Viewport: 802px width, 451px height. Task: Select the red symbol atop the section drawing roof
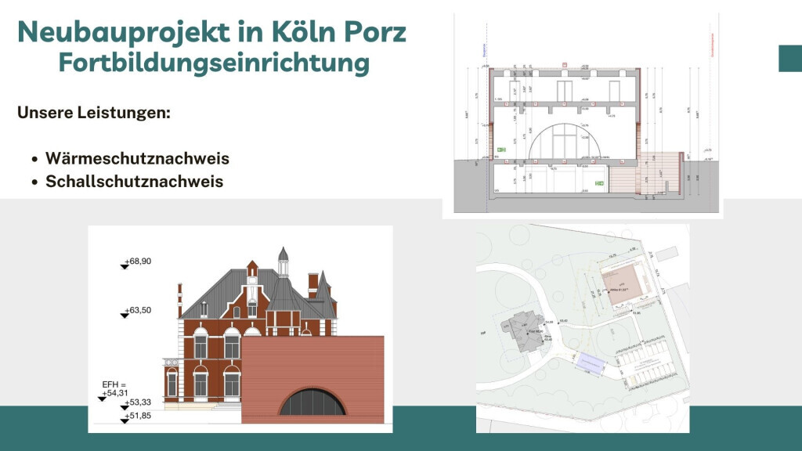(564, 63)
